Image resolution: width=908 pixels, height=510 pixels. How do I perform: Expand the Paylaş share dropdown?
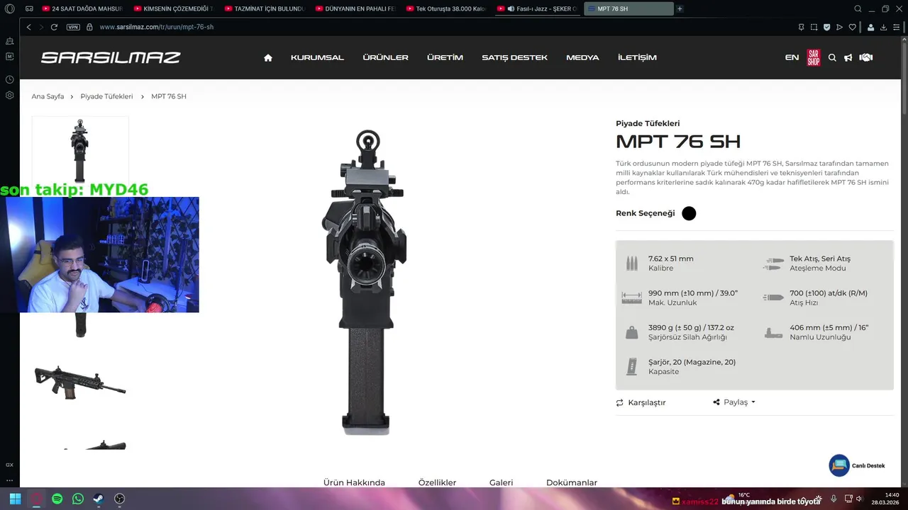[x=734, y=402]
